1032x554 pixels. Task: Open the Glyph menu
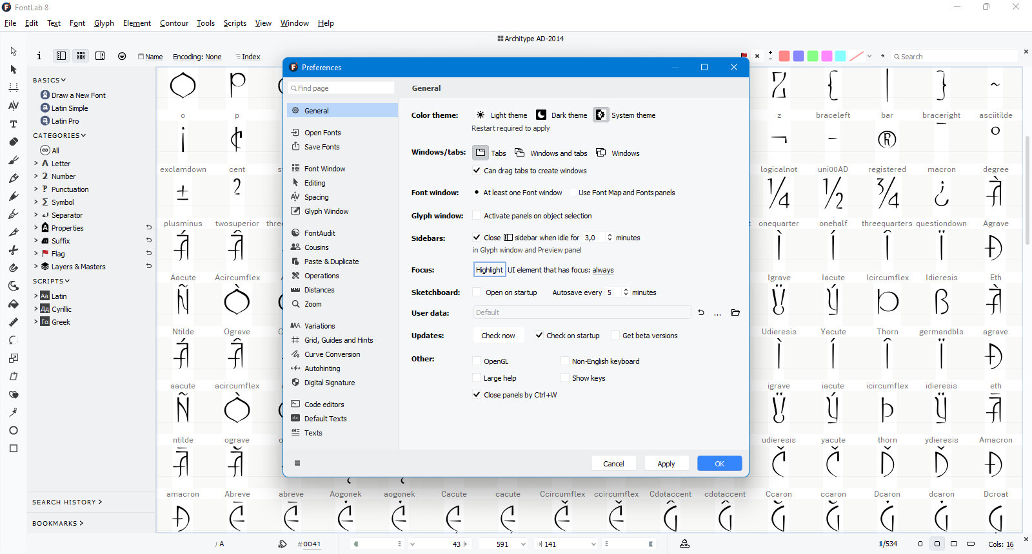pos(104,23)
